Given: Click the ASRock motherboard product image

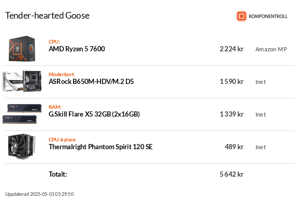Looking at the screenshot, I should (22, 81).
